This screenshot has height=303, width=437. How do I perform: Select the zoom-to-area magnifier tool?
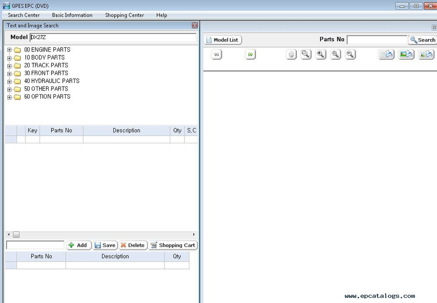[306, 54]
